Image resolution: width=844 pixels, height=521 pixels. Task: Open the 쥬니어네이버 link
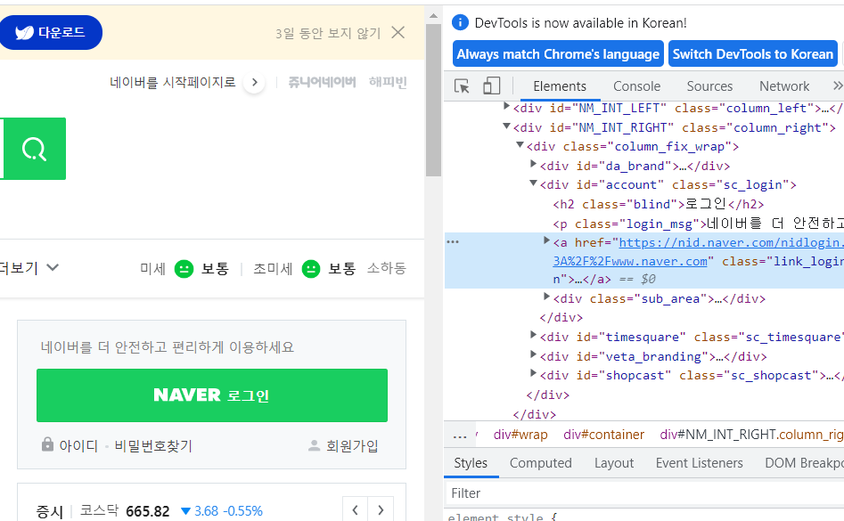[322, 82]
